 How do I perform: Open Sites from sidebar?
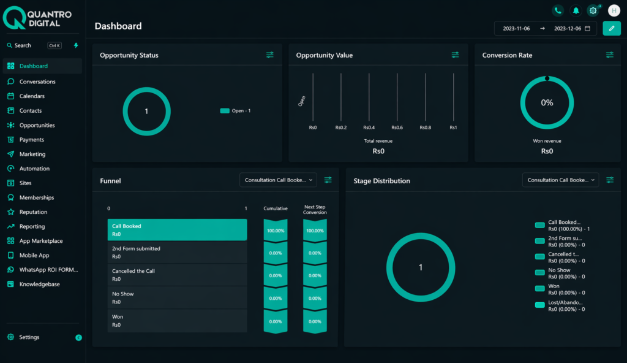pyautogui.click(x=42, y=183)
